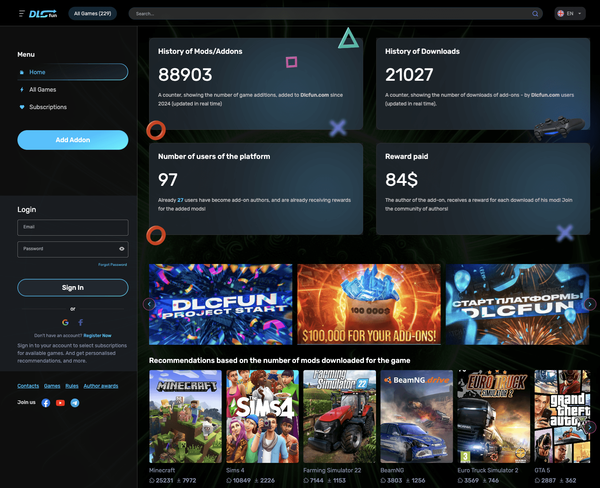600x488 pixels.
Task: Click the search magnifier icon
Action: coord(535,13)
